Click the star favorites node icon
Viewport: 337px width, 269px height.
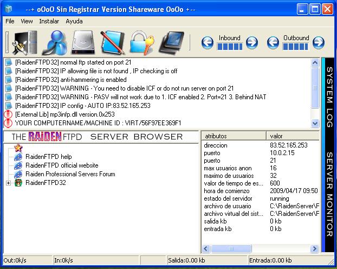click(x=18, y=148)
